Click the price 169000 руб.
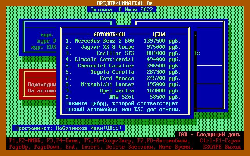The height and width of the screenshot is (156, 250). point(164,90)
